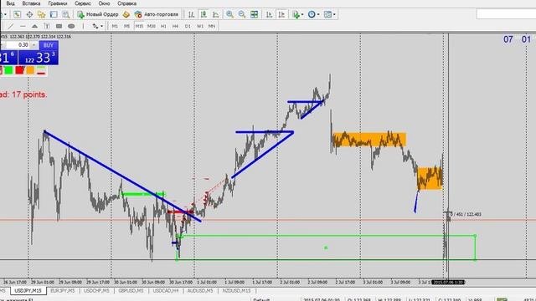Switch to USDCHF,M5 chart tab

[x=96, y=291]
